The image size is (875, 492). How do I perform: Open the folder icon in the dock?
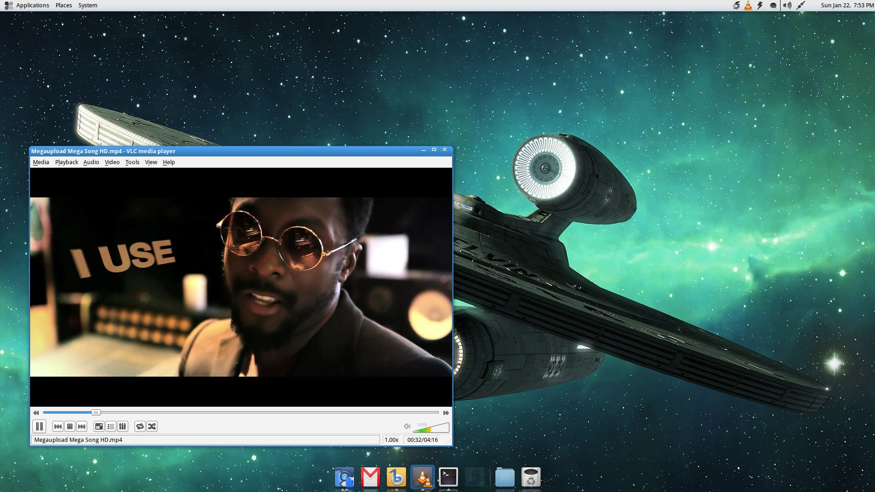[x=505, y=477]
